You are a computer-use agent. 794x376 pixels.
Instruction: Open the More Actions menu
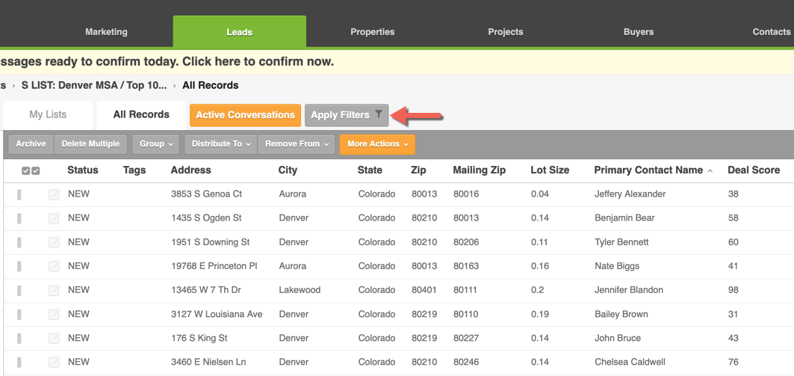(x=377, y=144)
